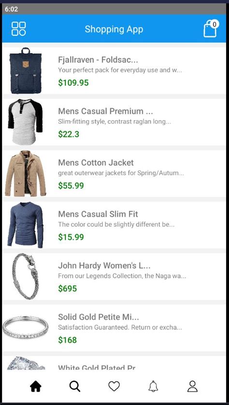Open the Fjallraven - Foldsac... product title
229x405 pixels.
point(98,60)
